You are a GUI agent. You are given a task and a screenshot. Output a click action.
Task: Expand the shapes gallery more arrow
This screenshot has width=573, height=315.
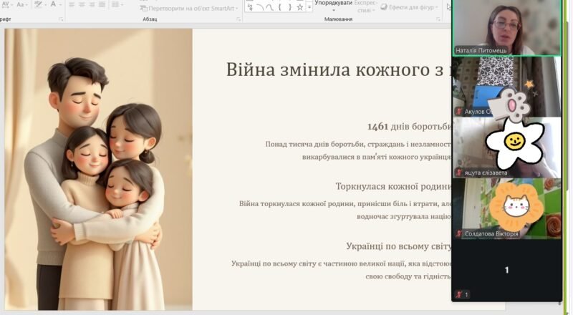tap(309, 8)
